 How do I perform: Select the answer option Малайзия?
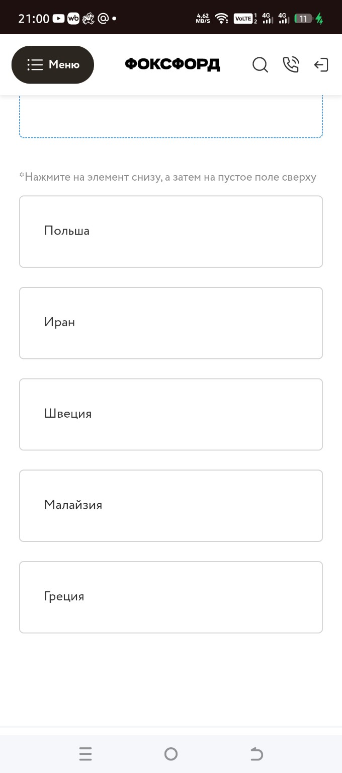(x=171, y=505)
